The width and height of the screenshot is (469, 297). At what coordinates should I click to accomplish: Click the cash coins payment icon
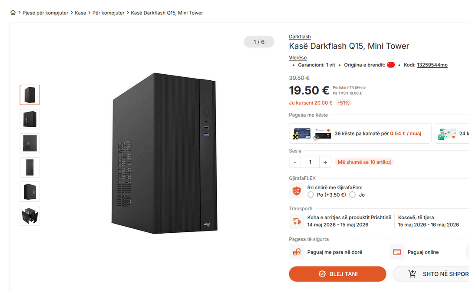click(297, 252)
